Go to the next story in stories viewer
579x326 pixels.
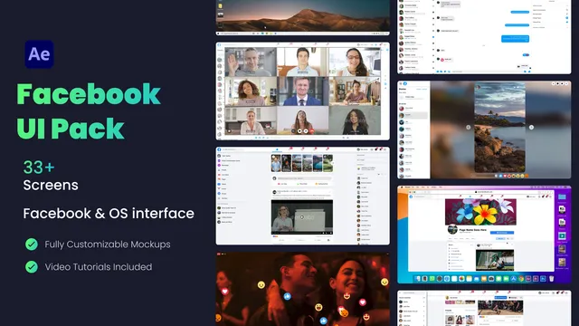531,127
